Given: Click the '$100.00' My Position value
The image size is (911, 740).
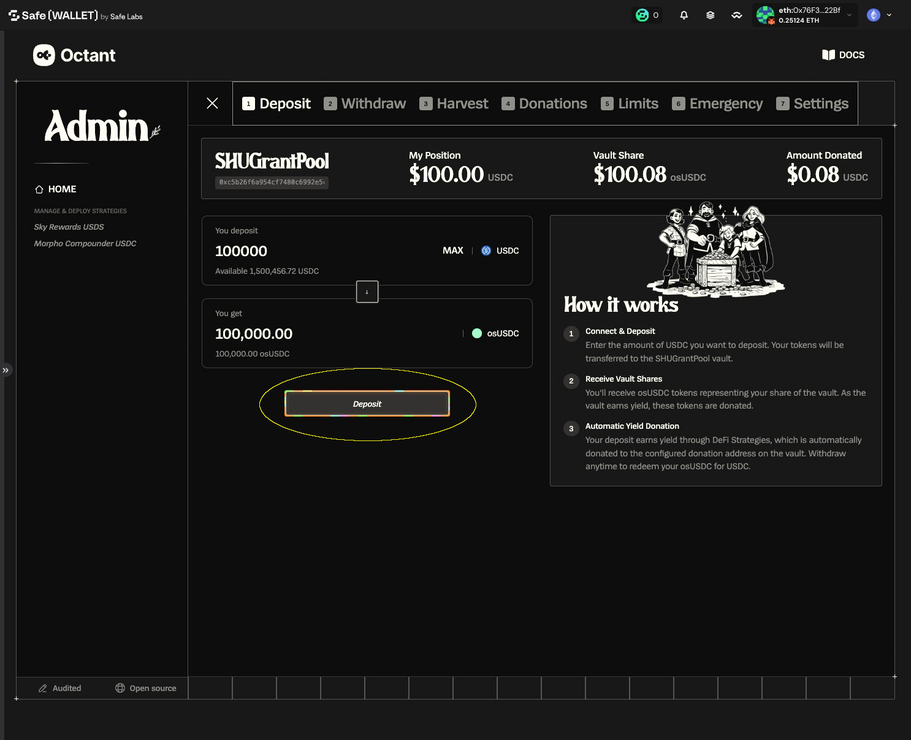Looking at the screenshot, I should tap(446, 175).
